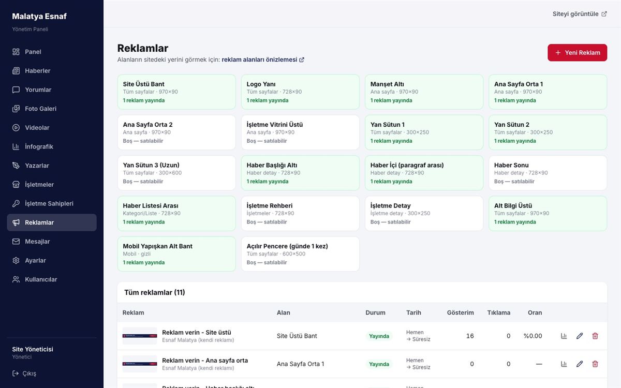Log out with the Çıkış button
Screen dimensions: 621x388
24,374
